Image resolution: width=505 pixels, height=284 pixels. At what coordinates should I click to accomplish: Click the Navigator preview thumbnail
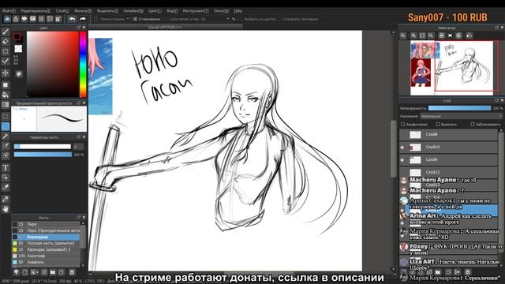click(x=452, y=68)
